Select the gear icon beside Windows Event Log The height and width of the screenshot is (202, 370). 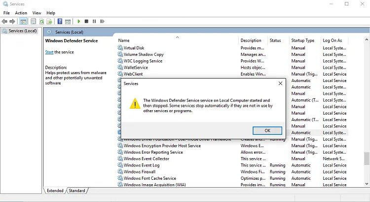(120, 165)
